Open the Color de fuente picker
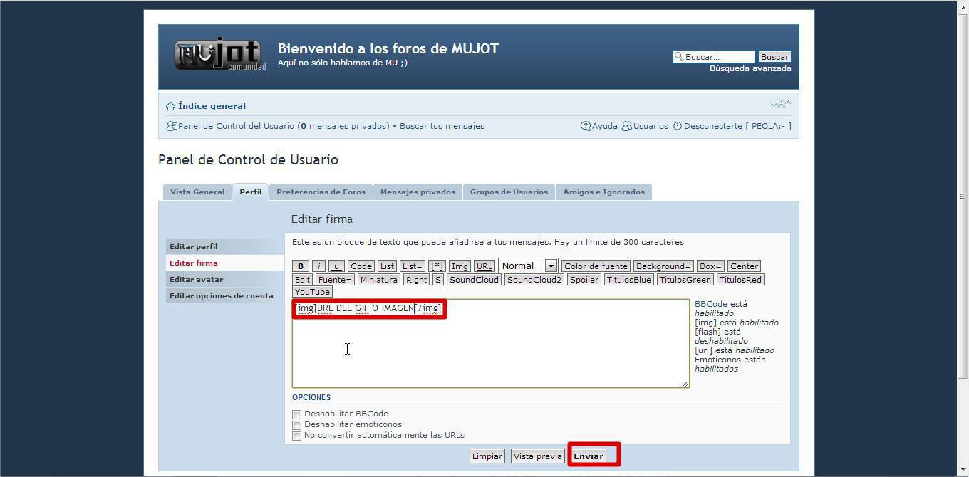969x477 pixels. 596,266
